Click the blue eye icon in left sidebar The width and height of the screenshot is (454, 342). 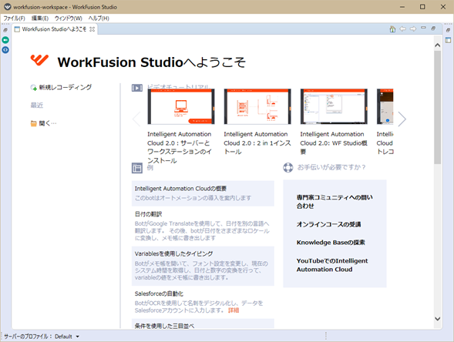[5, 50]
